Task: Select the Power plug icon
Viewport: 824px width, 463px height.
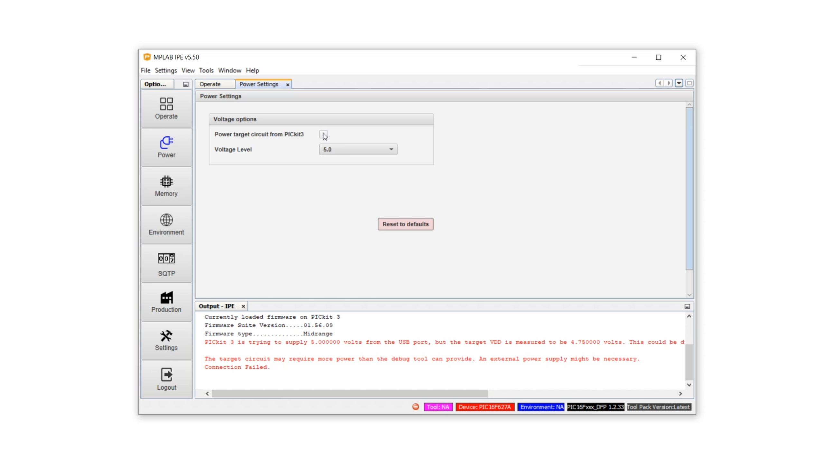Action: [x=166, y=143]
